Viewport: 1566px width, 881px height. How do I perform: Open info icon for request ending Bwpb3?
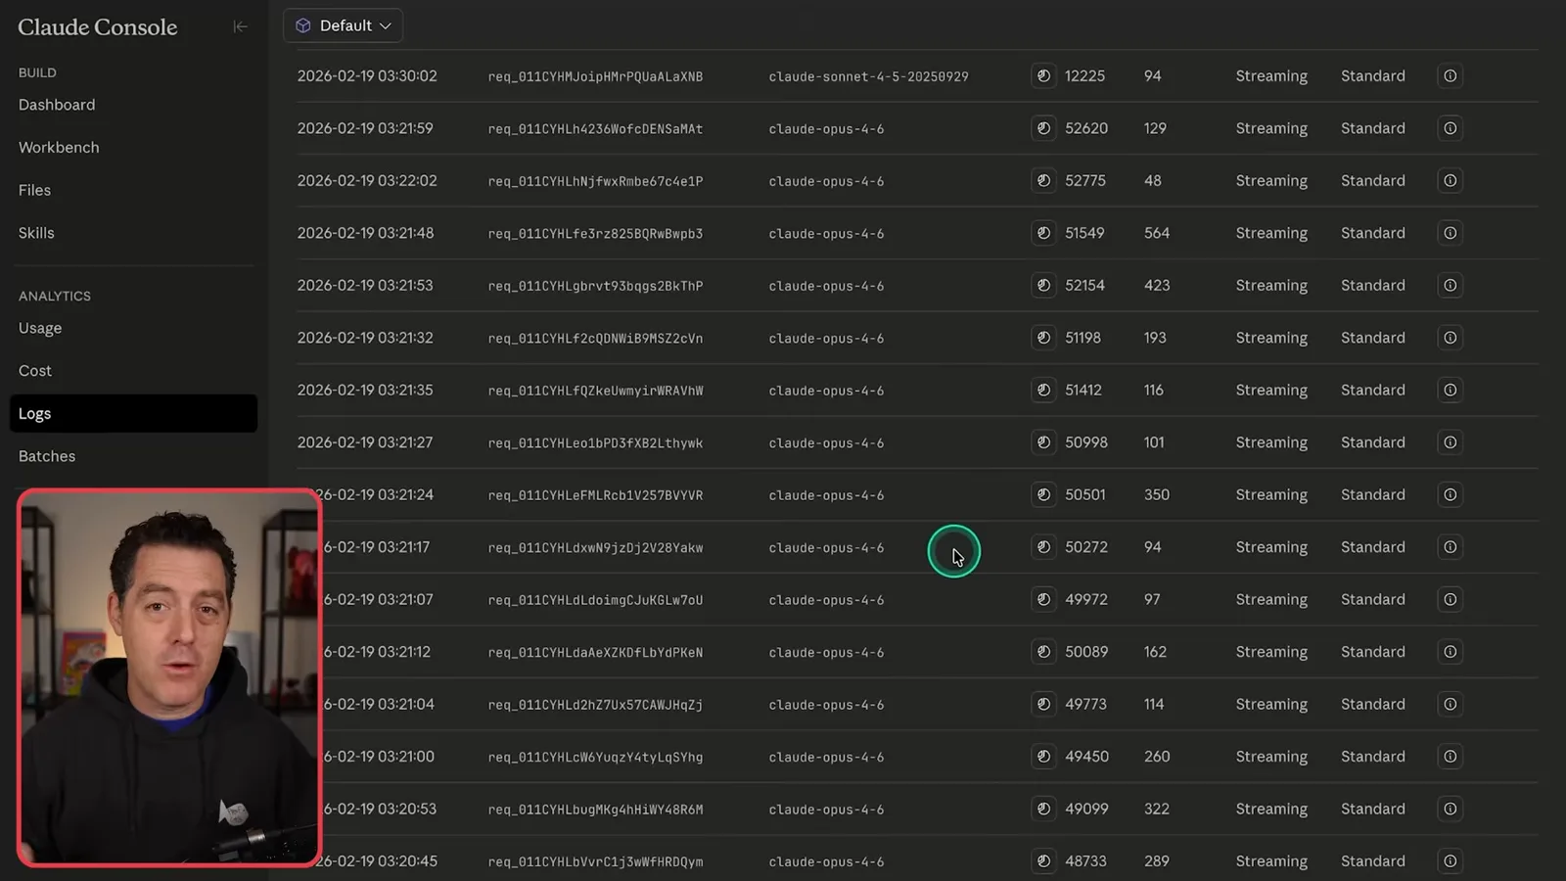pos(1451,233)
